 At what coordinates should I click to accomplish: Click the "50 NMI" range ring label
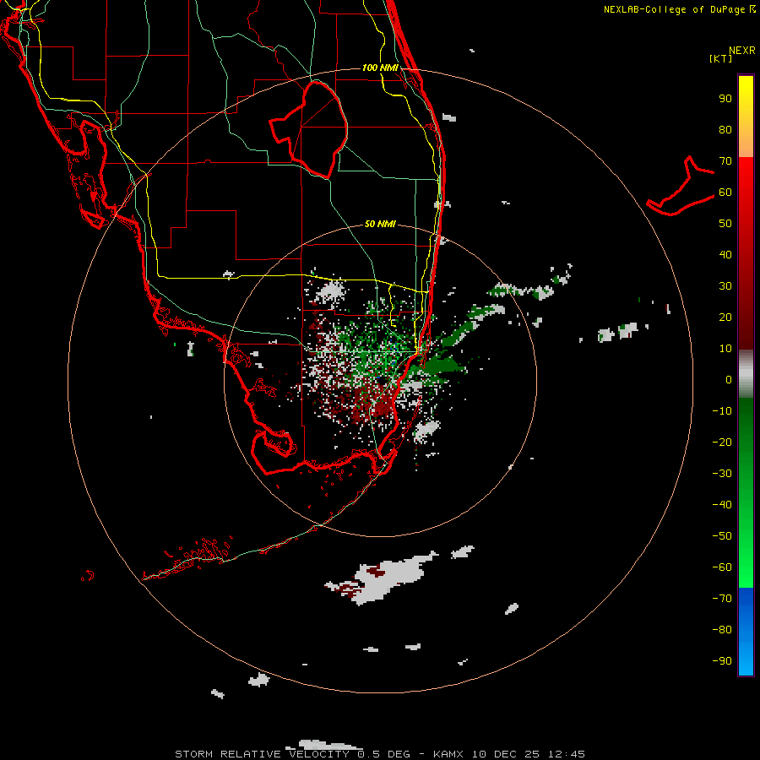pos(380,224)
